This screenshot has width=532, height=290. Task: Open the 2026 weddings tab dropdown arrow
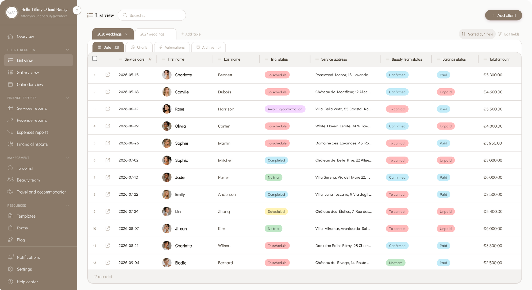coord(126,34)
